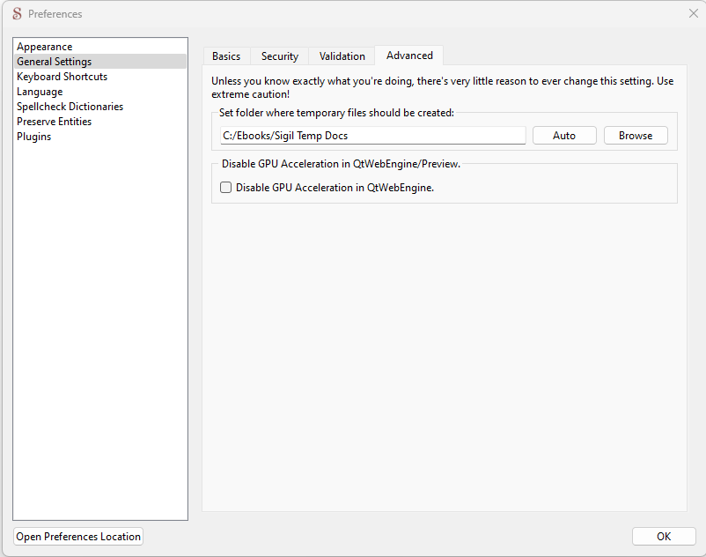This screenshot has height=557, width=706.
Task: Open Spellcheck Dictionaries settings
Action: click(x=70, y=107)
